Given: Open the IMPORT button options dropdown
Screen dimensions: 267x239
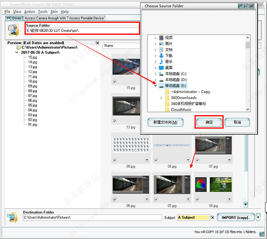Looking at the screenshot, I should coord(258,217).
